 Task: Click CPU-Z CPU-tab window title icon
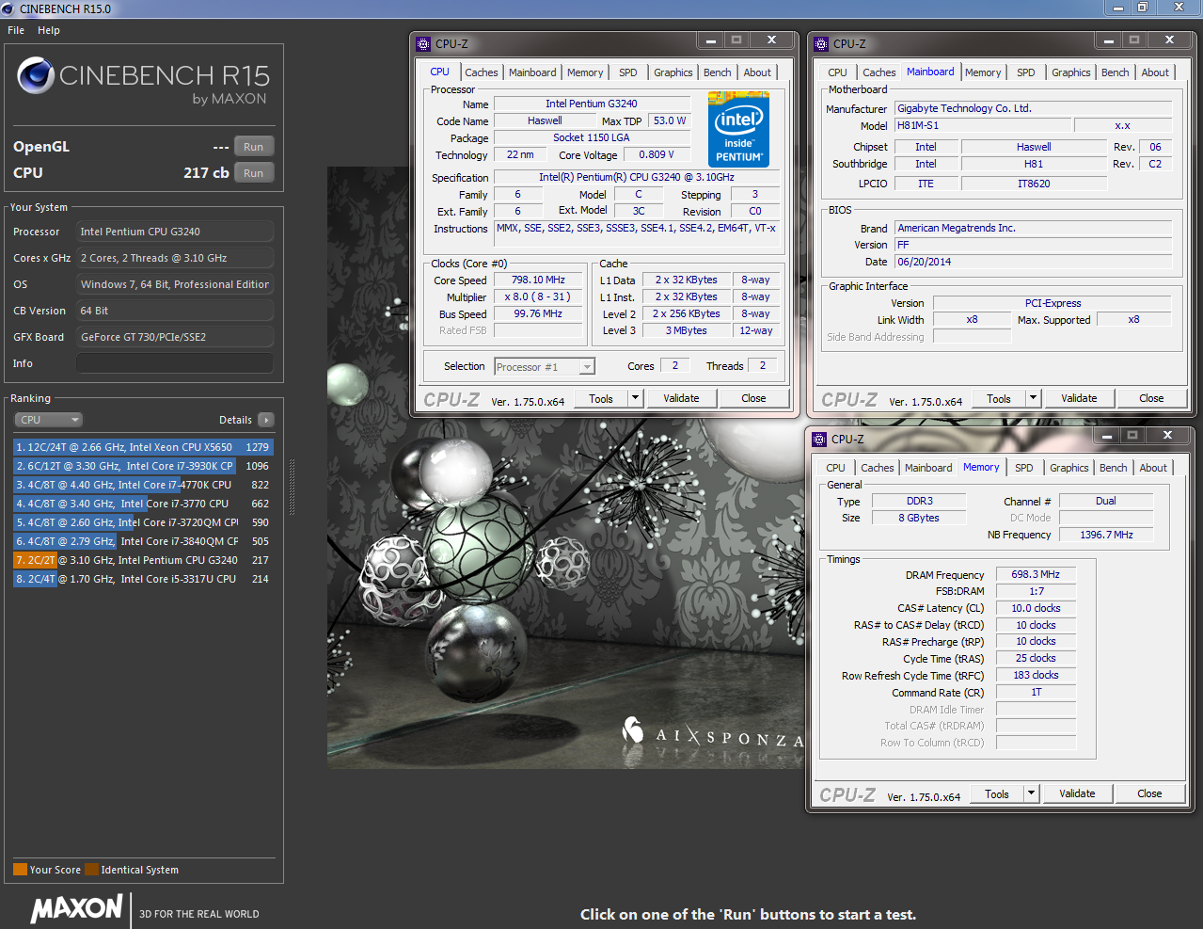[423, 43]
